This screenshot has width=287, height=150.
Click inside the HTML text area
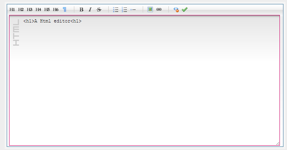pyautogui.click(x=144, y=80)
